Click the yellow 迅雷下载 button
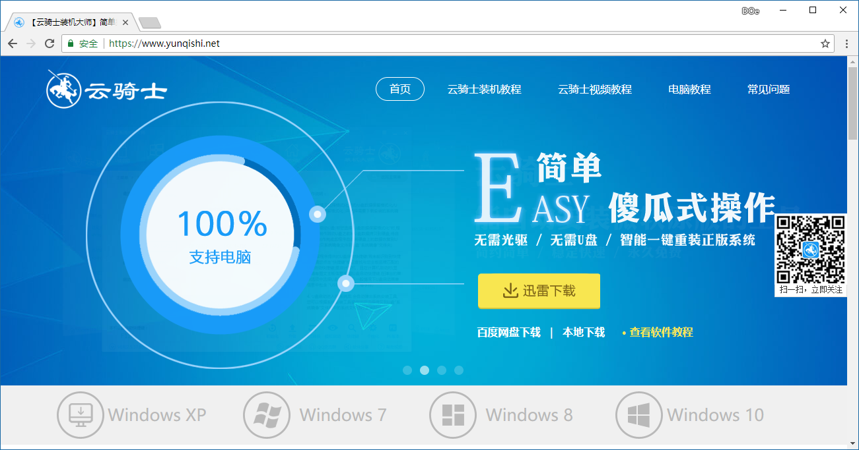Viewport: 859px width, 450px height. [539, 291]
